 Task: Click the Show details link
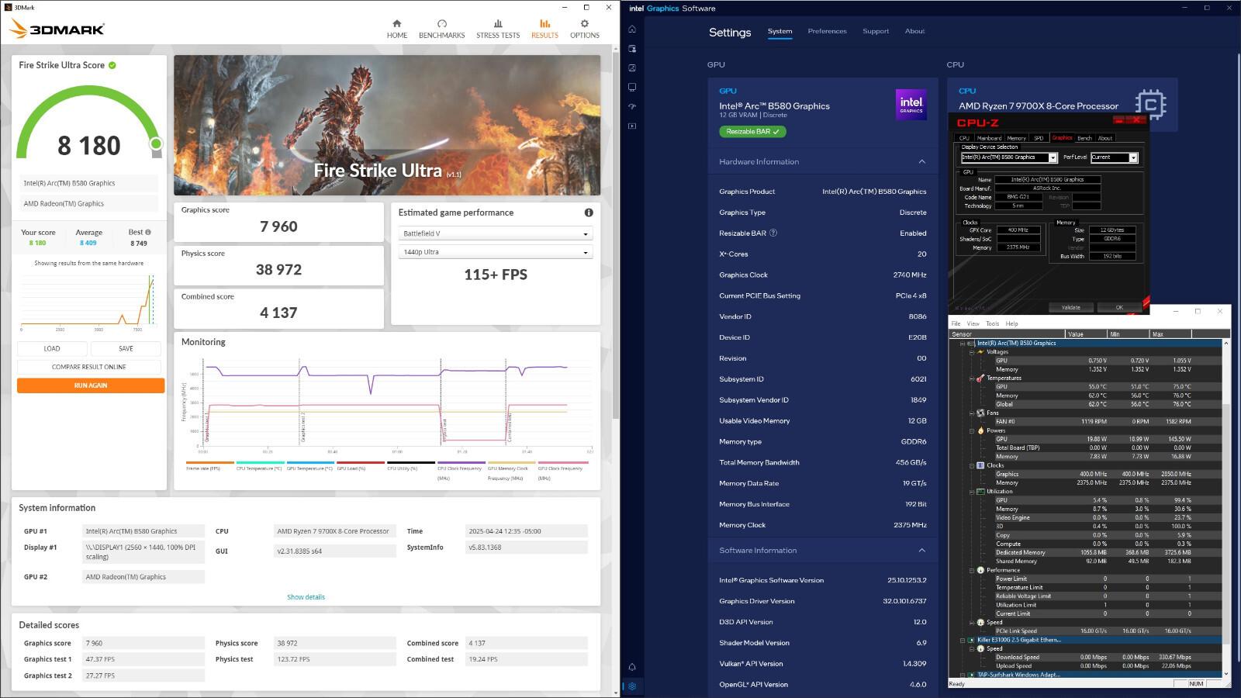point(306,597)
